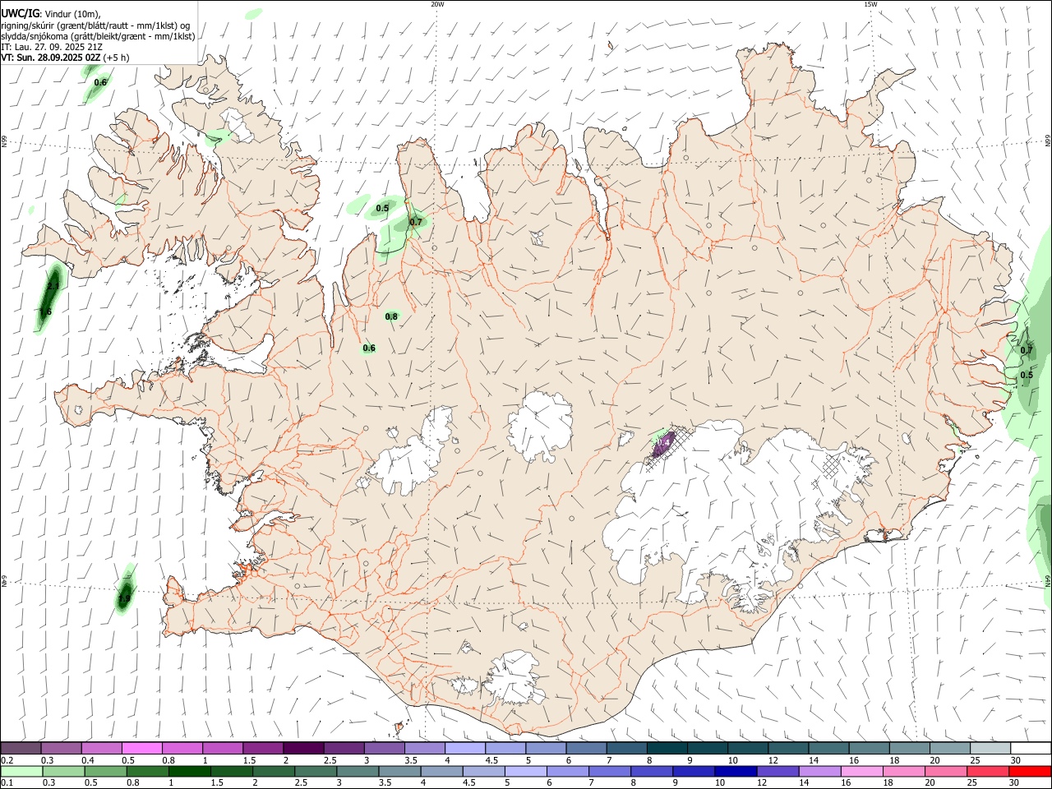Click the "20W" longitude label
This screenshot has height=789, width=1052.
[437, 4]
